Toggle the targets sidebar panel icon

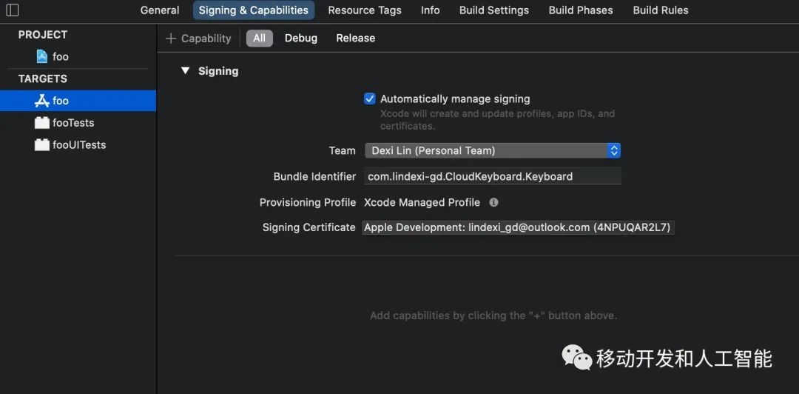13,10
